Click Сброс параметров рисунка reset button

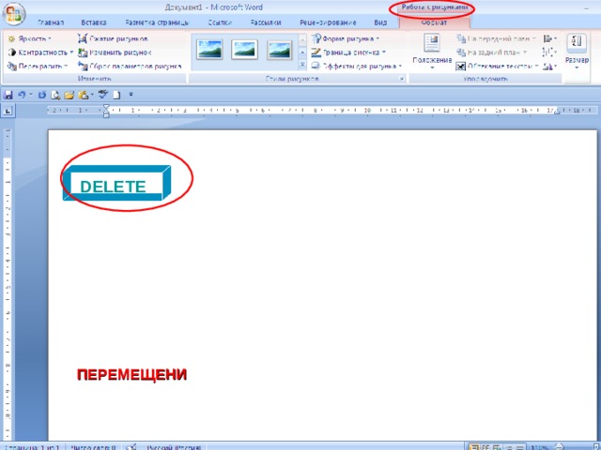click(130, 67)
